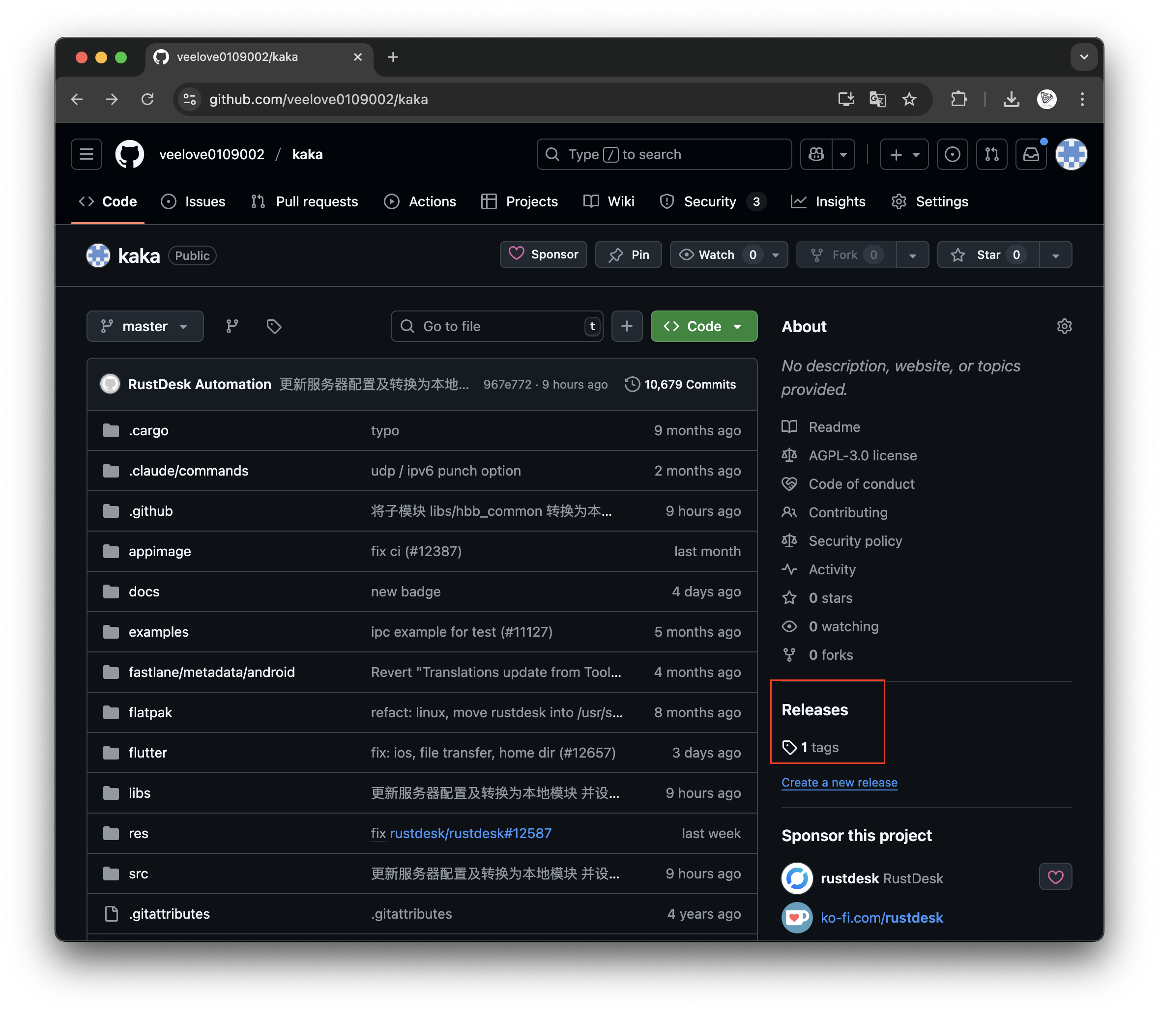The height and width of the screenshot is (1014, 1159).
Task: Expand the master branch dropdown
Action: click(145, 327)
